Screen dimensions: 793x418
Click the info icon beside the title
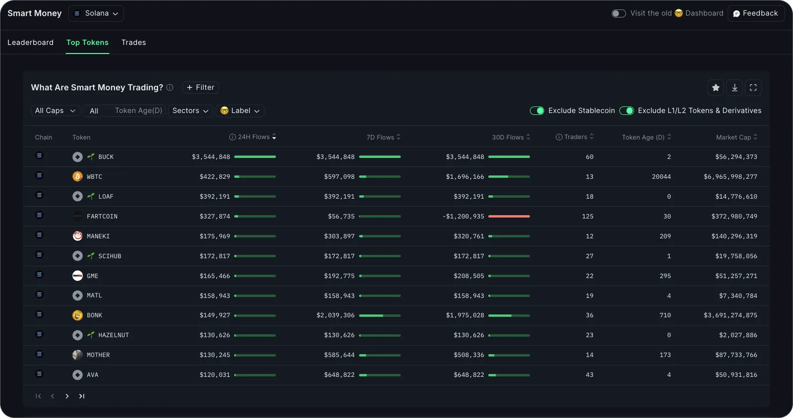(170, 88)
